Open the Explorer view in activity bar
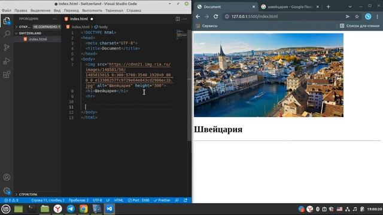The height and width of the screenshot is (215, 383). (7, 21)
